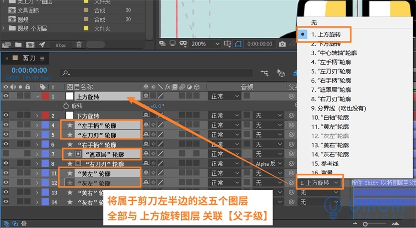Click the primary viewer monitor icon
This screenshot has height=228, width=416.
point(173,44)
